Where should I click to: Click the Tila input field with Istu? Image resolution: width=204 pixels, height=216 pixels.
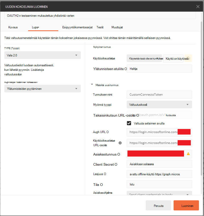(159, 184)
